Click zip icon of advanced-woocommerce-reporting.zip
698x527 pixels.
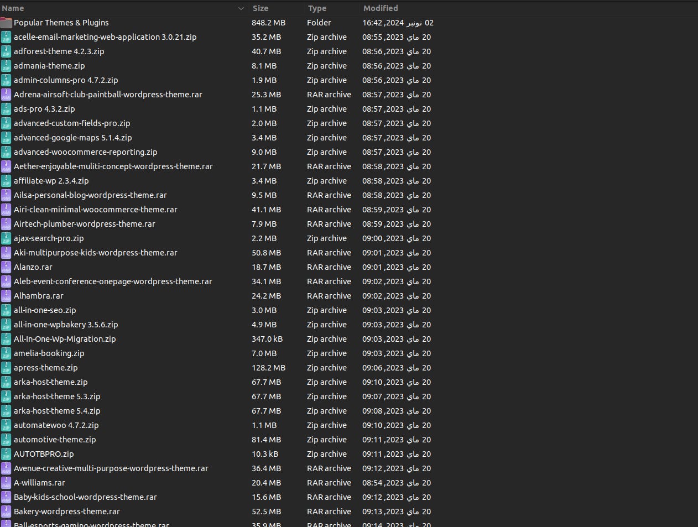click(x=6, y=152)
